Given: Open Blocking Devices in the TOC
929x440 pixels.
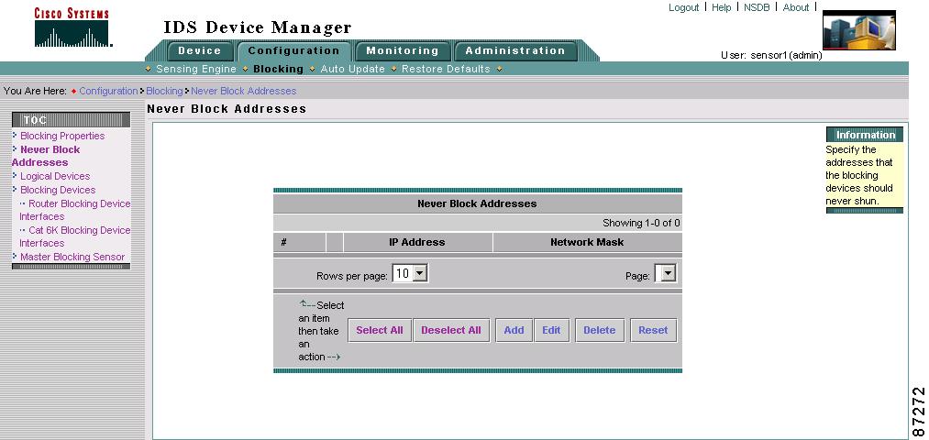Looking at the screenshot, I should coord(58,190).
